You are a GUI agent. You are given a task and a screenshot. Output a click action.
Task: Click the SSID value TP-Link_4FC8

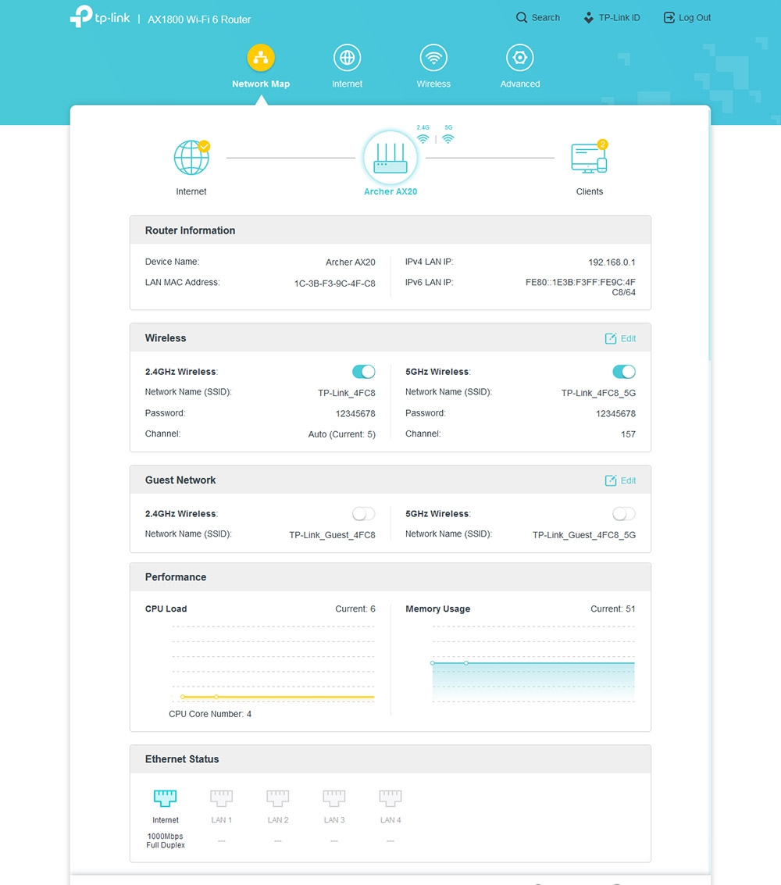pos(347,393)
